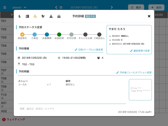Open the hamburger menu
The width and height of the screenshot is (168, 126).
(5, 8)
